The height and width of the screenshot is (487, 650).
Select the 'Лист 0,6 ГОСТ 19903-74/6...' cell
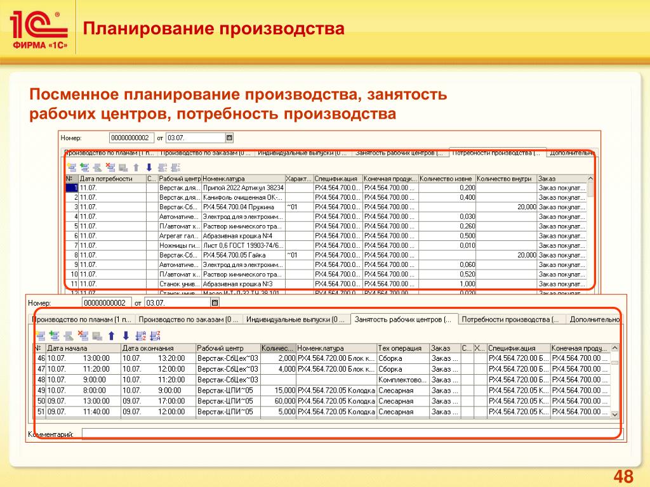pyautogui.click(x=243, y=245)
